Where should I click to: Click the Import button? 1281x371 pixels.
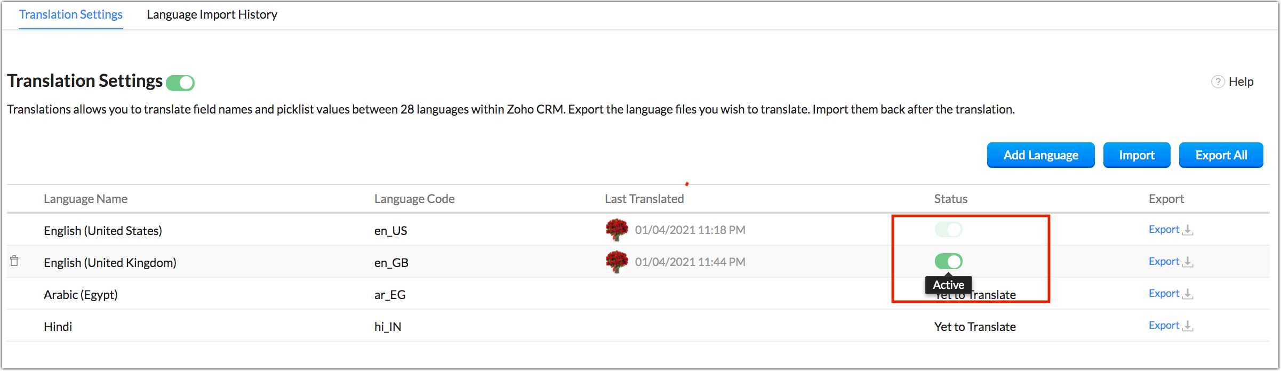click(x=1136, y=155)
